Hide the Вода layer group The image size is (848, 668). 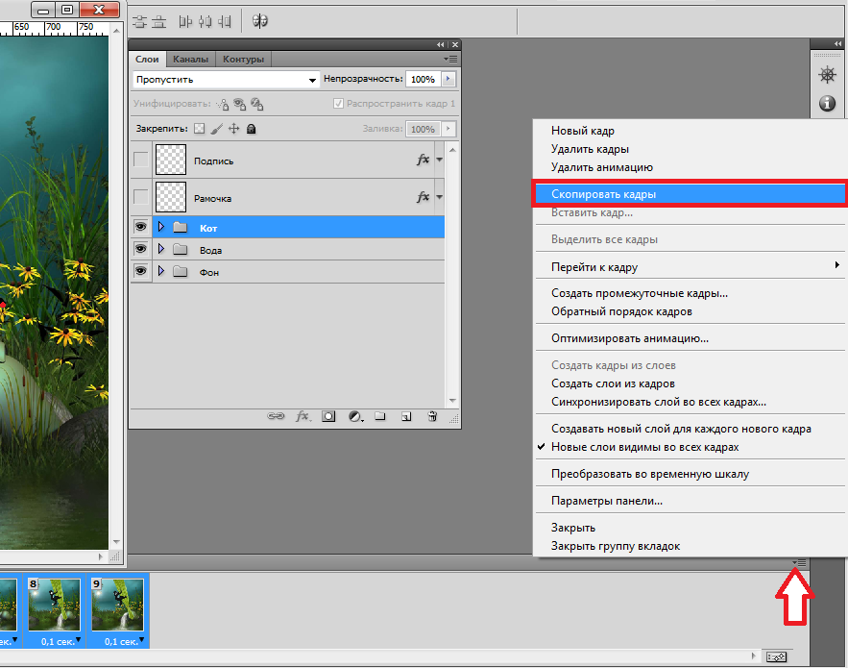(141, 250)
